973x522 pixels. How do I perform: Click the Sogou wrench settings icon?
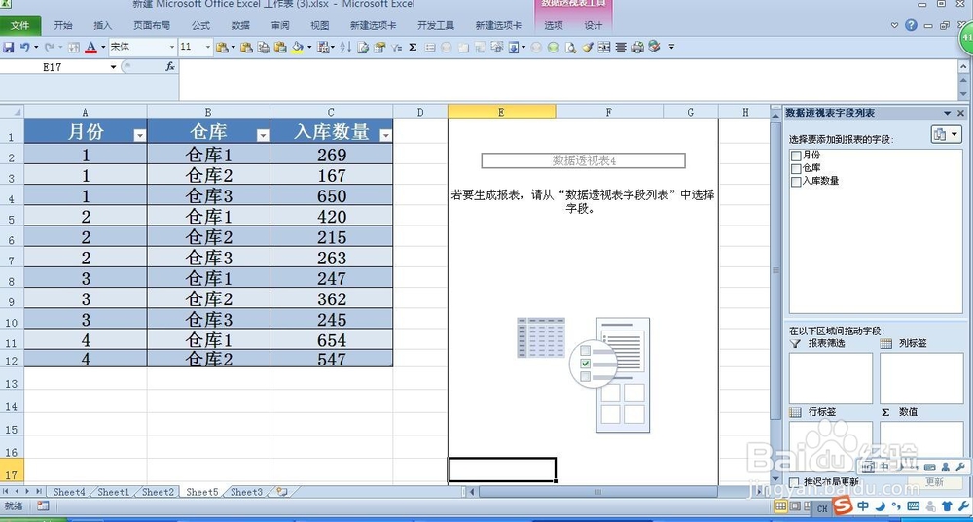pos(962,505)
